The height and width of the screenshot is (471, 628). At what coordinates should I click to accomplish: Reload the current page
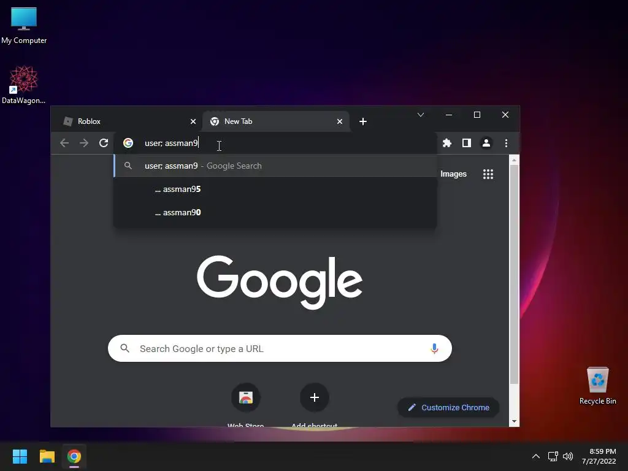pos(104,143)
